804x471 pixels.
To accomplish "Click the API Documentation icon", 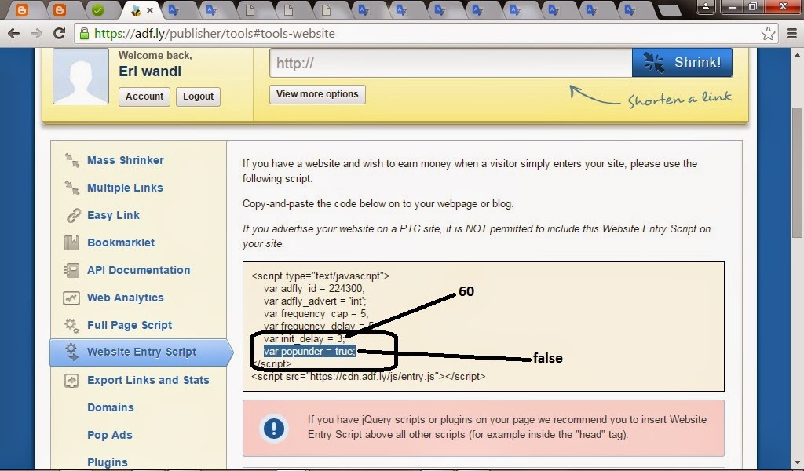I will [71, 270].
